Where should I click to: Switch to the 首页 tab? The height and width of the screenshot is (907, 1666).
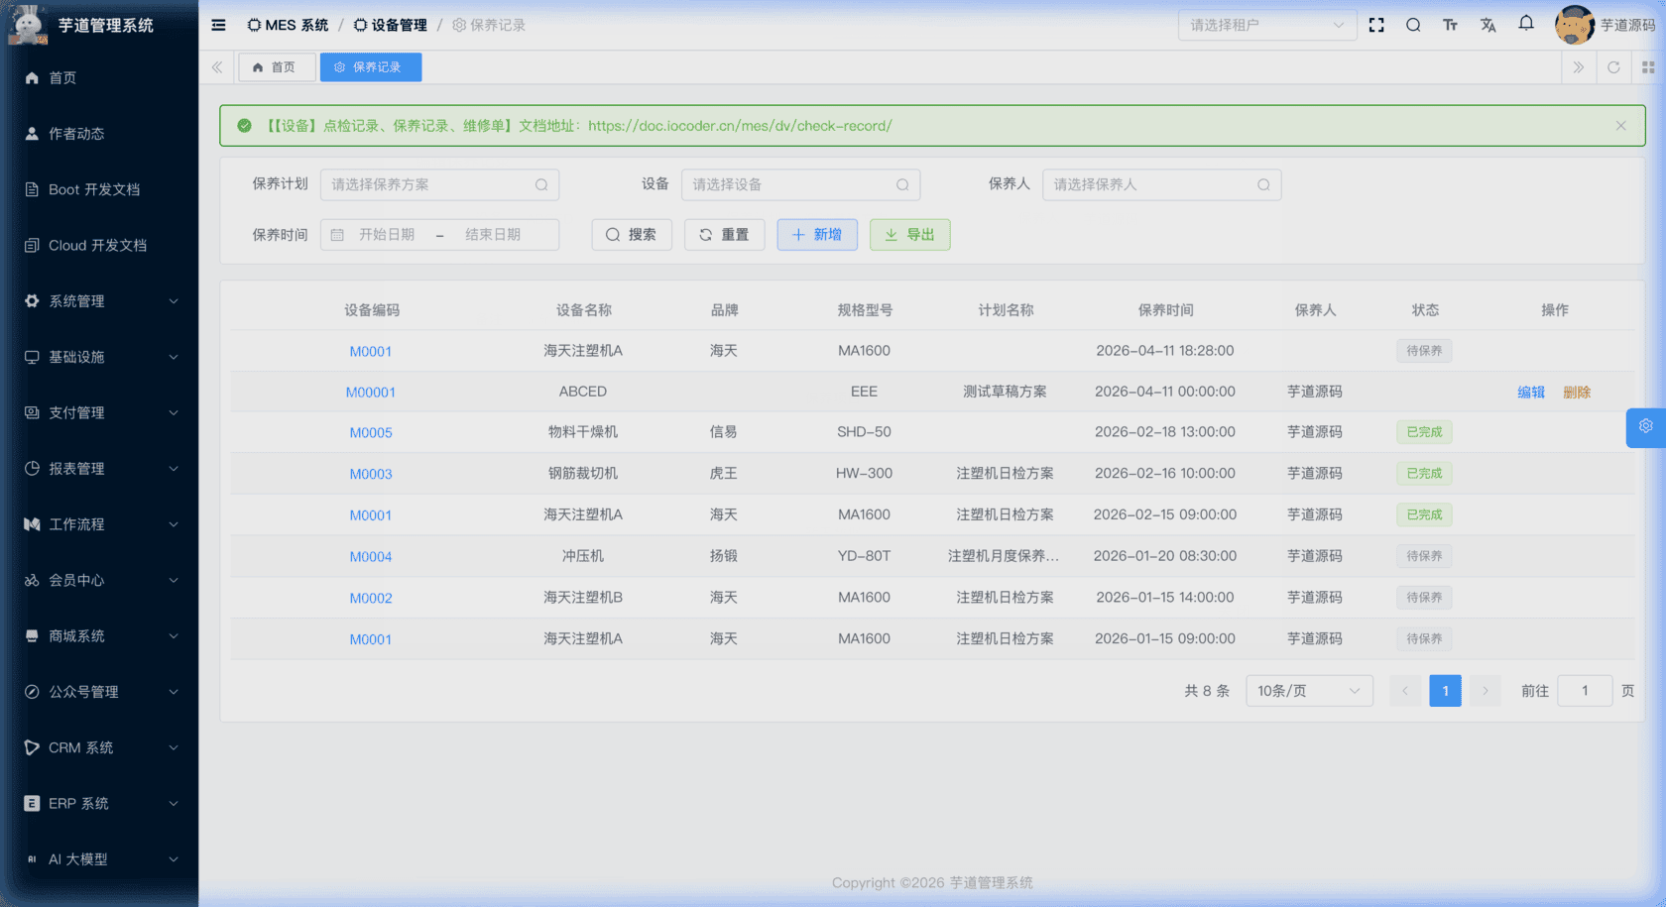click(276, 67)
